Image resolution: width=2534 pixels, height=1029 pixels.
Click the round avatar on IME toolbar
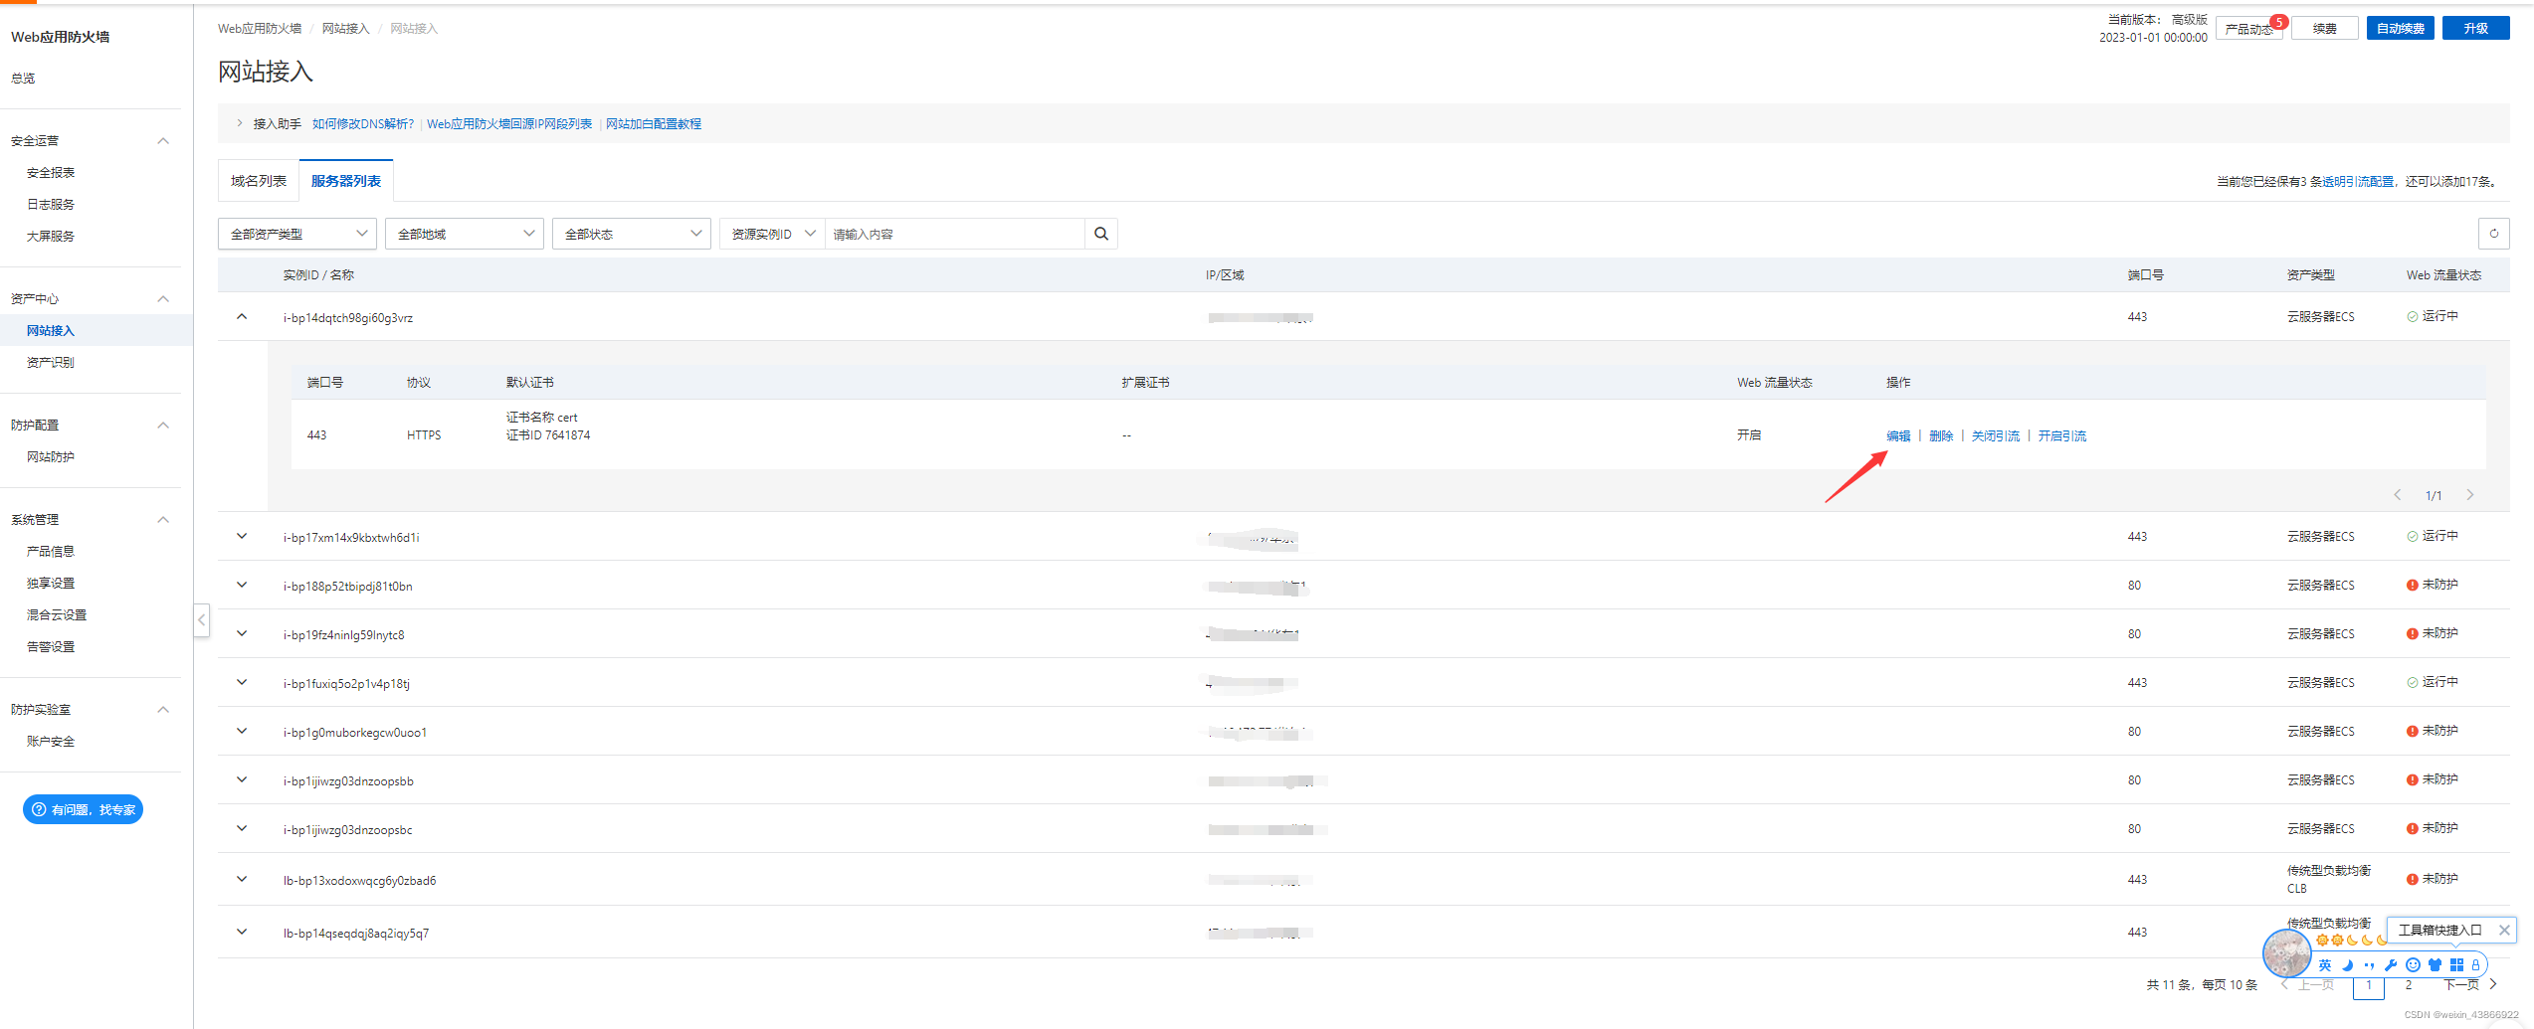(2286, 953)
